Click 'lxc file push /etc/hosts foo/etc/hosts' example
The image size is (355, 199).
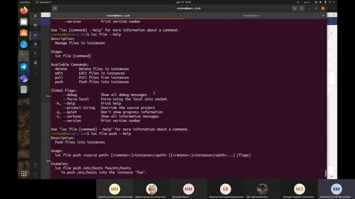tap(93, 168)
